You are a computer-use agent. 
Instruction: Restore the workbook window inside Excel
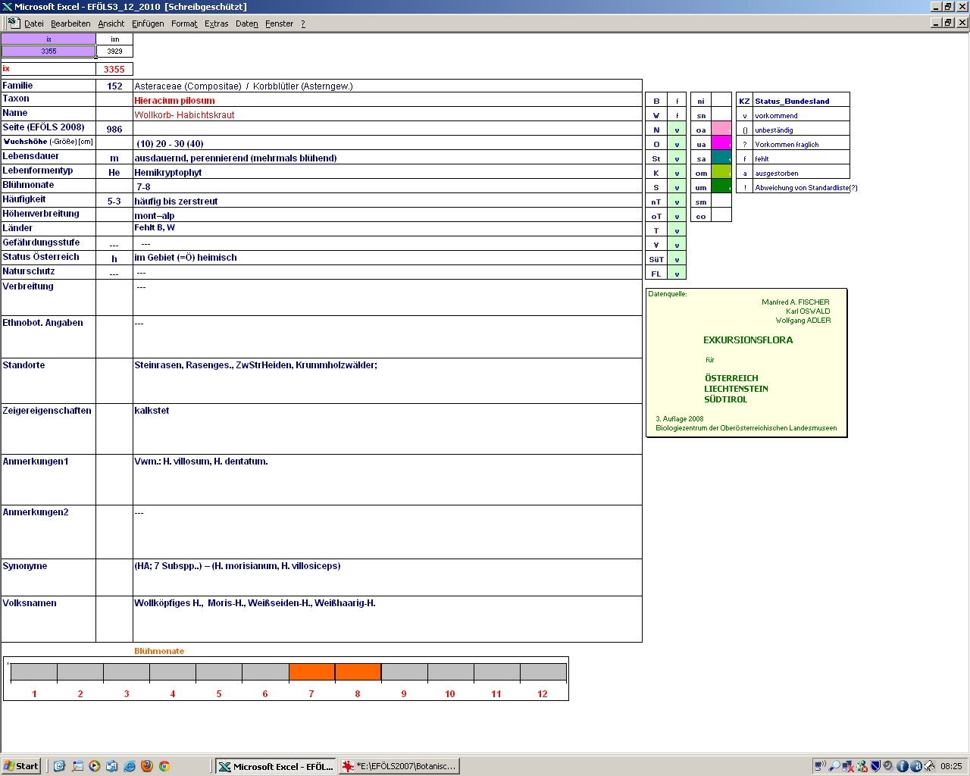[x=949, y=23]
